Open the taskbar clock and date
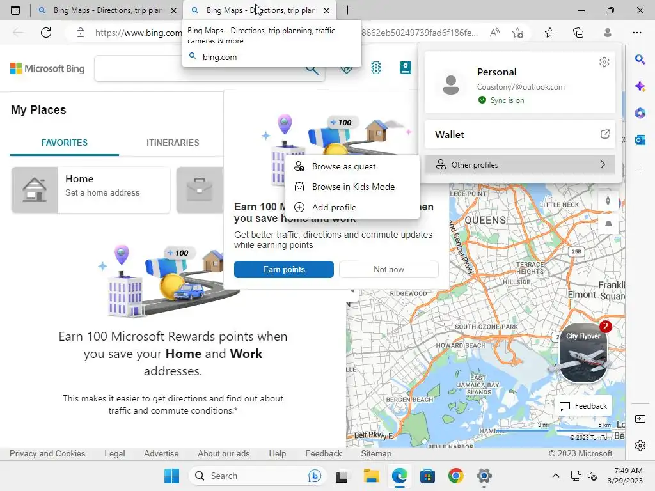Viewport: 655px width, 491px height. pos(625,476)
